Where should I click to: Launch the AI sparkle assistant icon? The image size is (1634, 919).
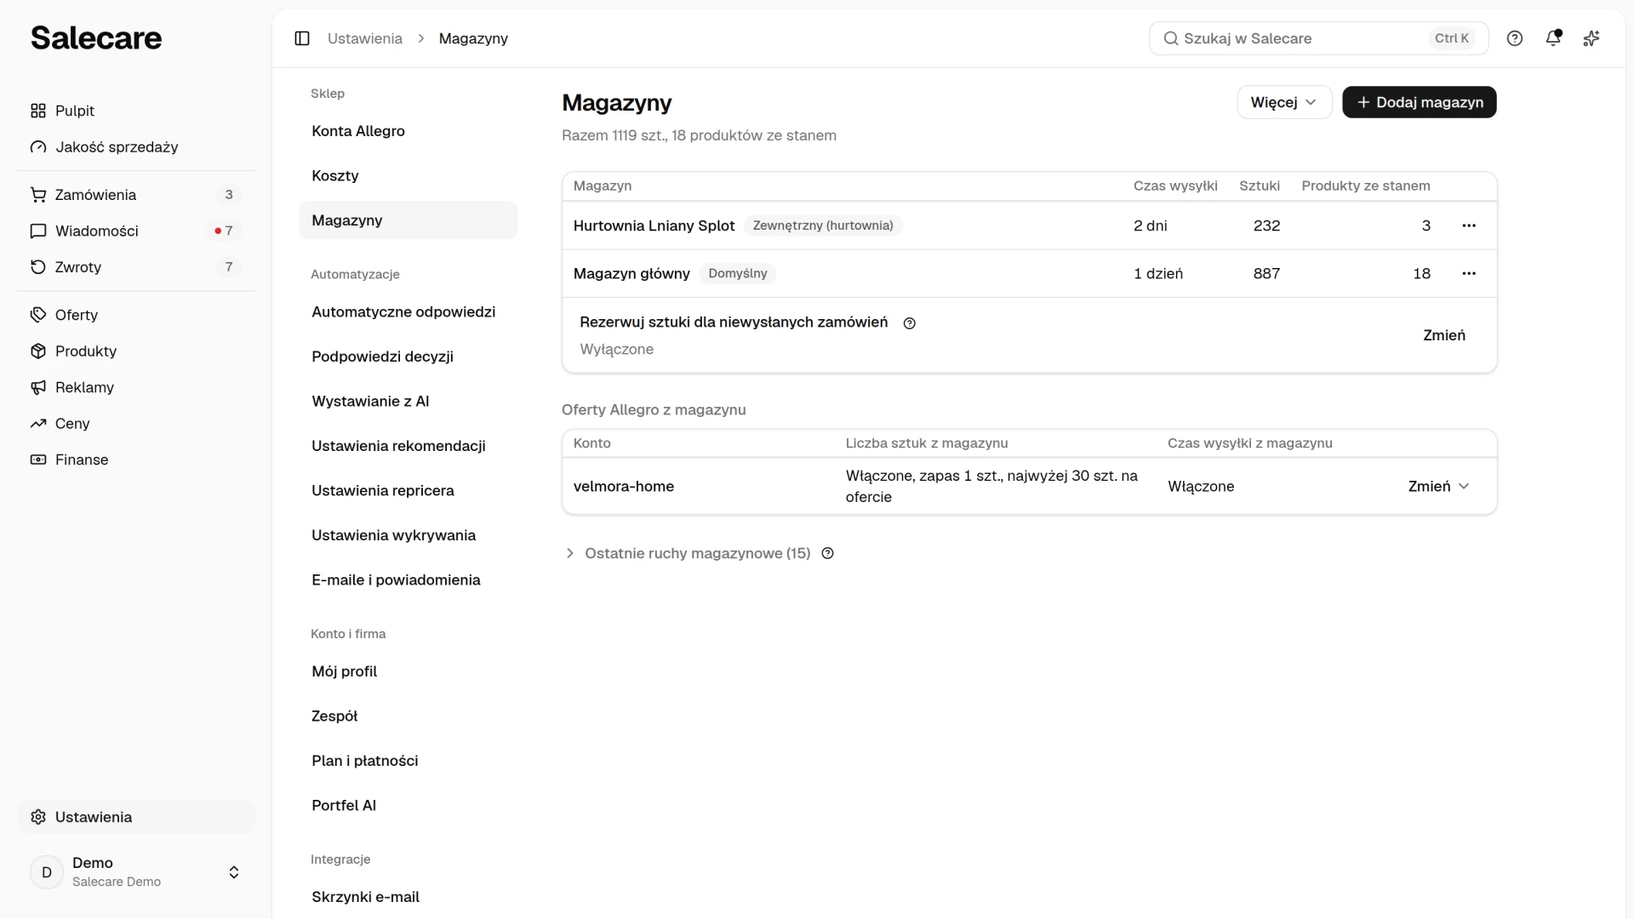[x=1591, y=38]
